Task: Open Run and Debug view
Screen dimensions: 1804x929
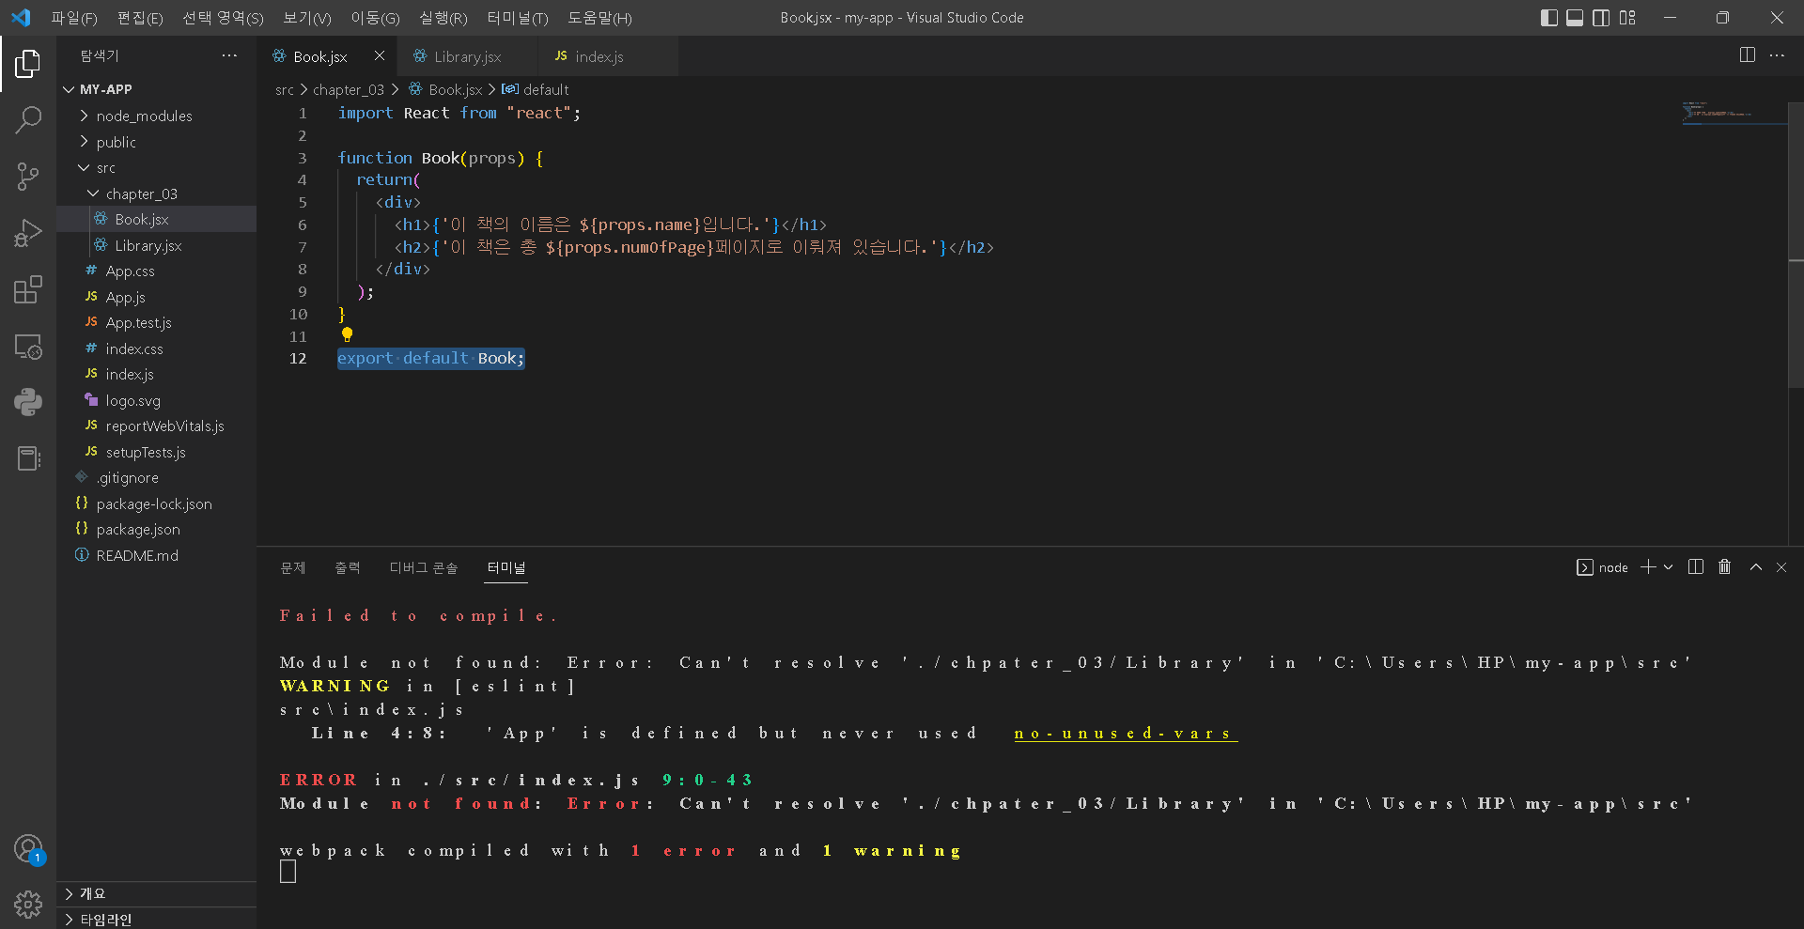Action: (x=28, y=232)
